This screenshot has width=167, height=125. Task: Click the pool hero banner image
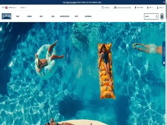pyautogui.click(x=83, y=73)
